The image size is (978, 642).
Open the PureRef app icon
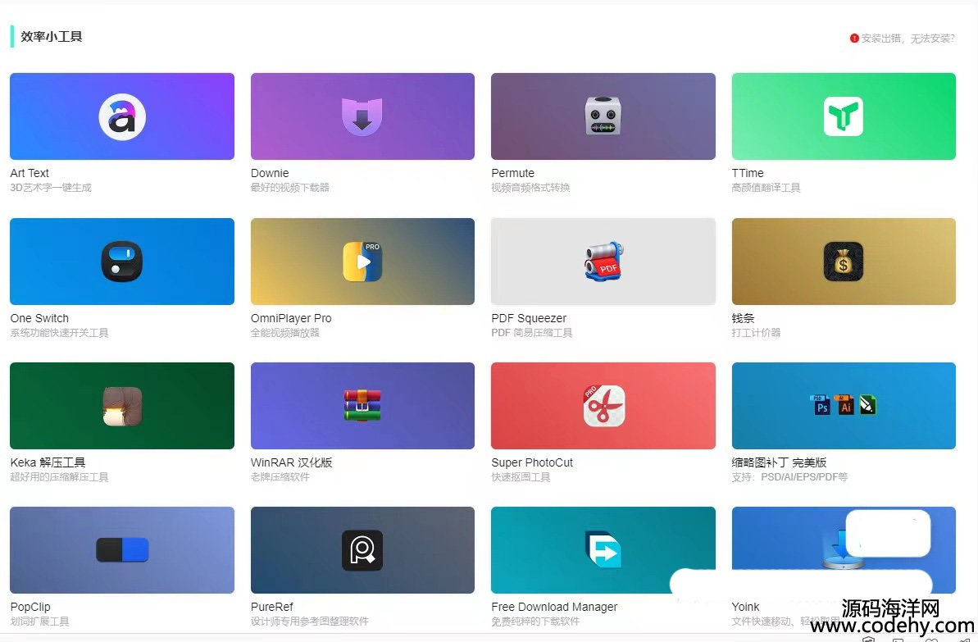tap(362, 550)
